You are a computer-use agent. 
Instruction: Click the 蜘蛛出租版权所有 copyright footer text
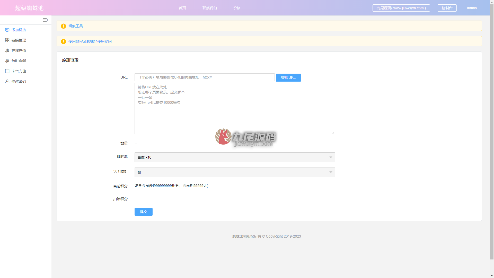(267, 236)
